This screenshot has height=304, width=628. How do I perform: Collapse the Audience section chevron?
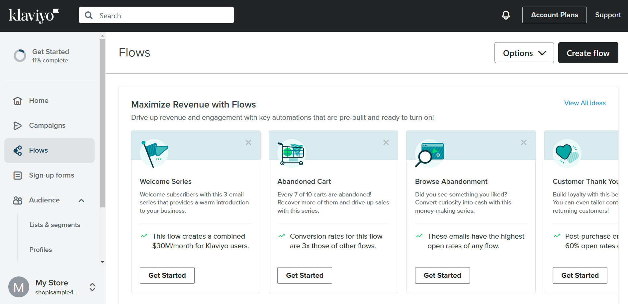(x=81, y=200)
